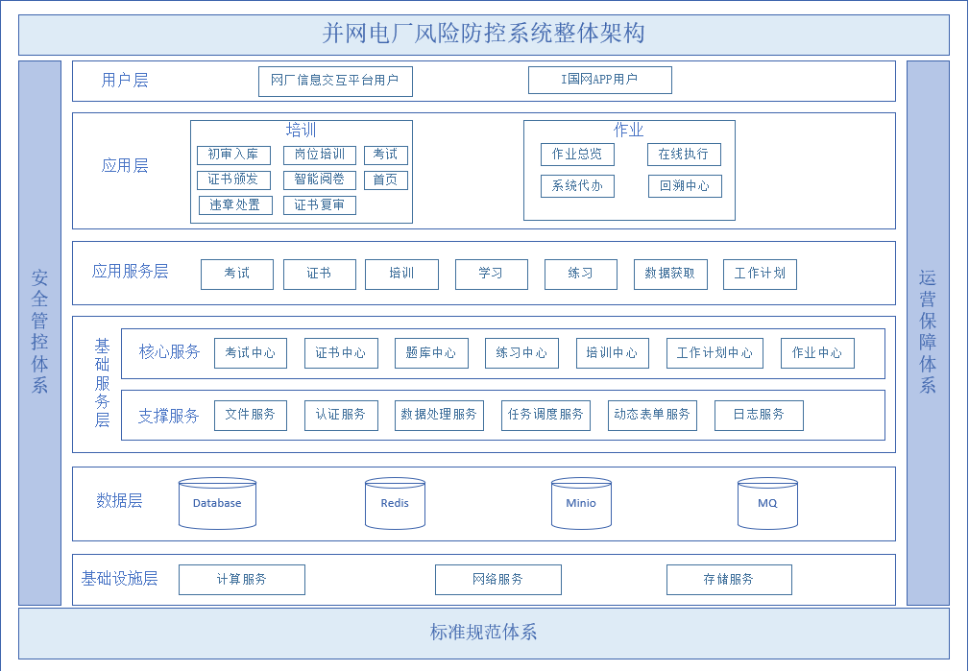Select the 首页 box
The width and height of the screenshot is (969, 671).
coord(386,180)
